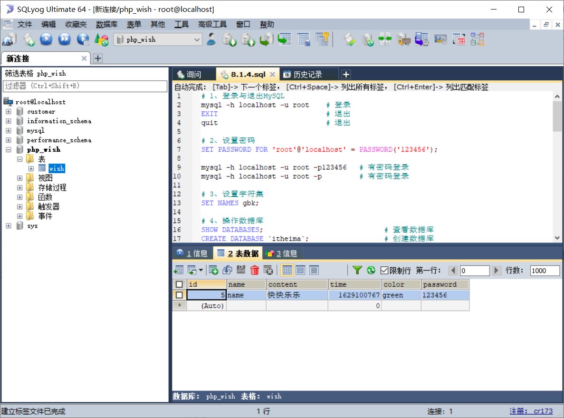
Task: Expand the sys database node
Action: pos(9,226)
